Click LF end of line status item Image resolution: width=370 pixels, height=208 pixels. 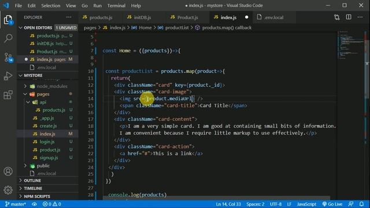tap(289, 204)
